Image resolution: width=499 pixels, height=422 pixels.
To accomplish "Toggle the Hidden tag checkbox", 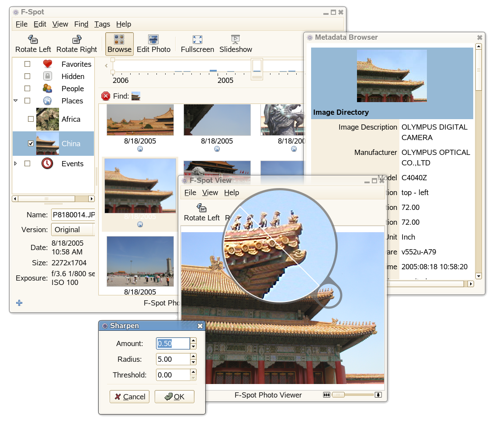I will tap(28, 76).
